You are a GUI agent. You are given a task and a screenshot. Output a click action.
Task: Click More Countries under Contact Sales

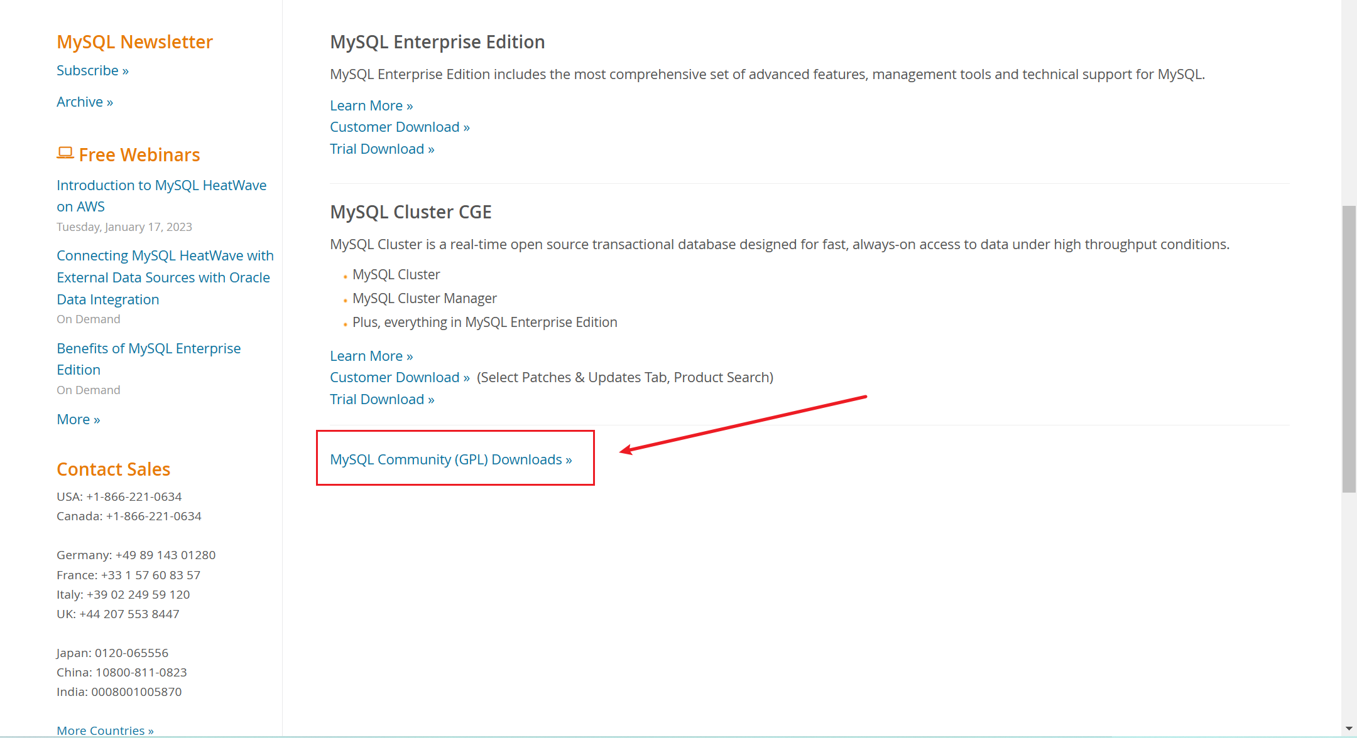[101, 730]
